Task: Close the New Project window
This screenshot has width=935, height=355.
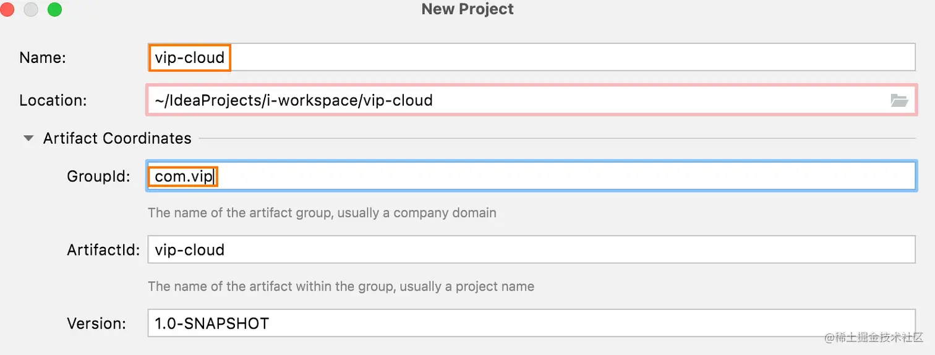Action: point(7,9)
